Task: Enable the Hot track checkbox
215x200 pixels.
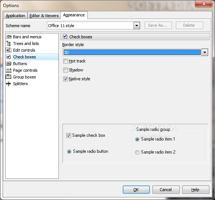Action: click(x=65, y=61)
